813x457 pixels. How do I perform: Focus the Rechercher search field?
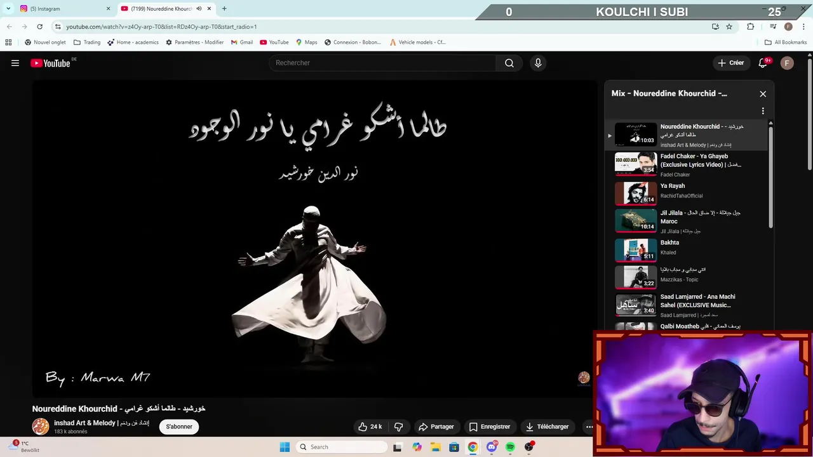(x=382, y=63)
